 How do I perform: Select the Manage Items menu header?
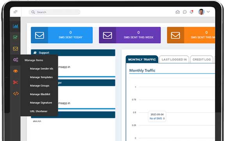pos(34,60)
